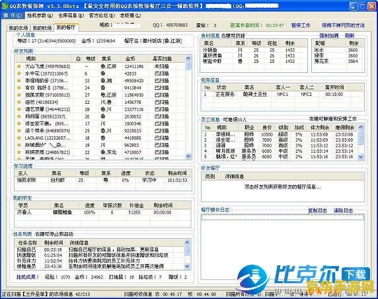Click the star beside friend (865923357)
Screen dimensions: 378x299
click(19, 116)
